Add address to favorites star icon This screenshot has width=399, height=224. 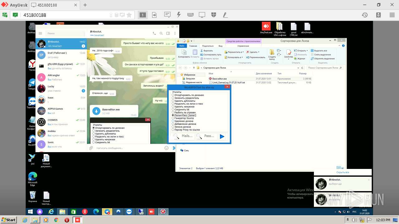pyautogui.click(x=129, y=15)
